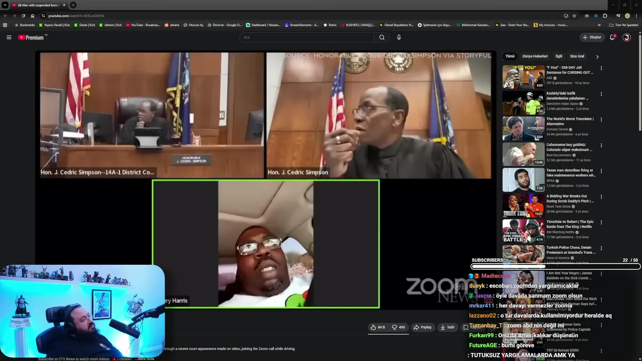Image resolution: width=642 pixels, height=361 pixels.
Task: Open 'YouTube - Broadcas...' bookmark
Action: point(143,25)
